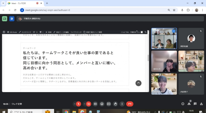Select the Meet - クレド定例 tab

pos(25,3)
